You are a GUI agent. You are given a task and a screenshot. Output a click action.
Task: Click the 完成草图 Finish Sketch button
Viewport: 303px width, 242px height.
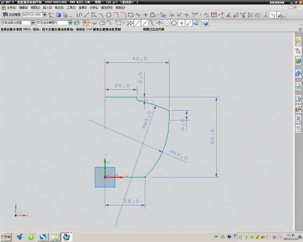[x=11, y=15]
